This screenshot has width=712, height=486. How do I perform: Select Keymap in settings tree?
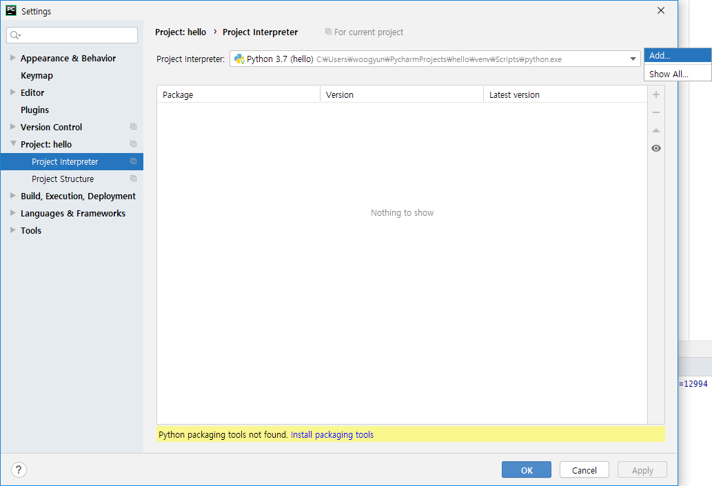click(x=37, y=75)
